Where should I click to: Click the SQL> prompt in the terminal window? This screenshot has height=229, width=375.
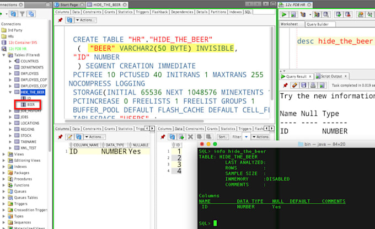point(205,223)
